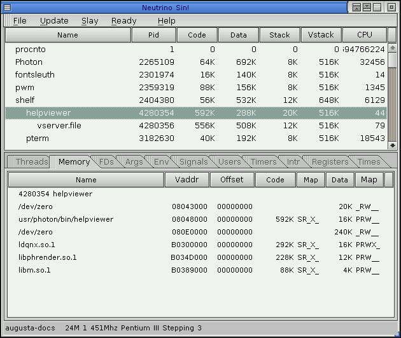
Task: Click the Vaddr column header in memory pane
Action: pos(186,180)
